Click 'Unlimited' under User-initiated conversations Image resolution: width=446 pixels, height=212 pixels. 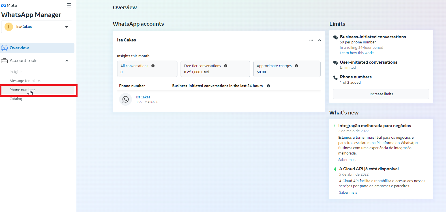point(348,67)
